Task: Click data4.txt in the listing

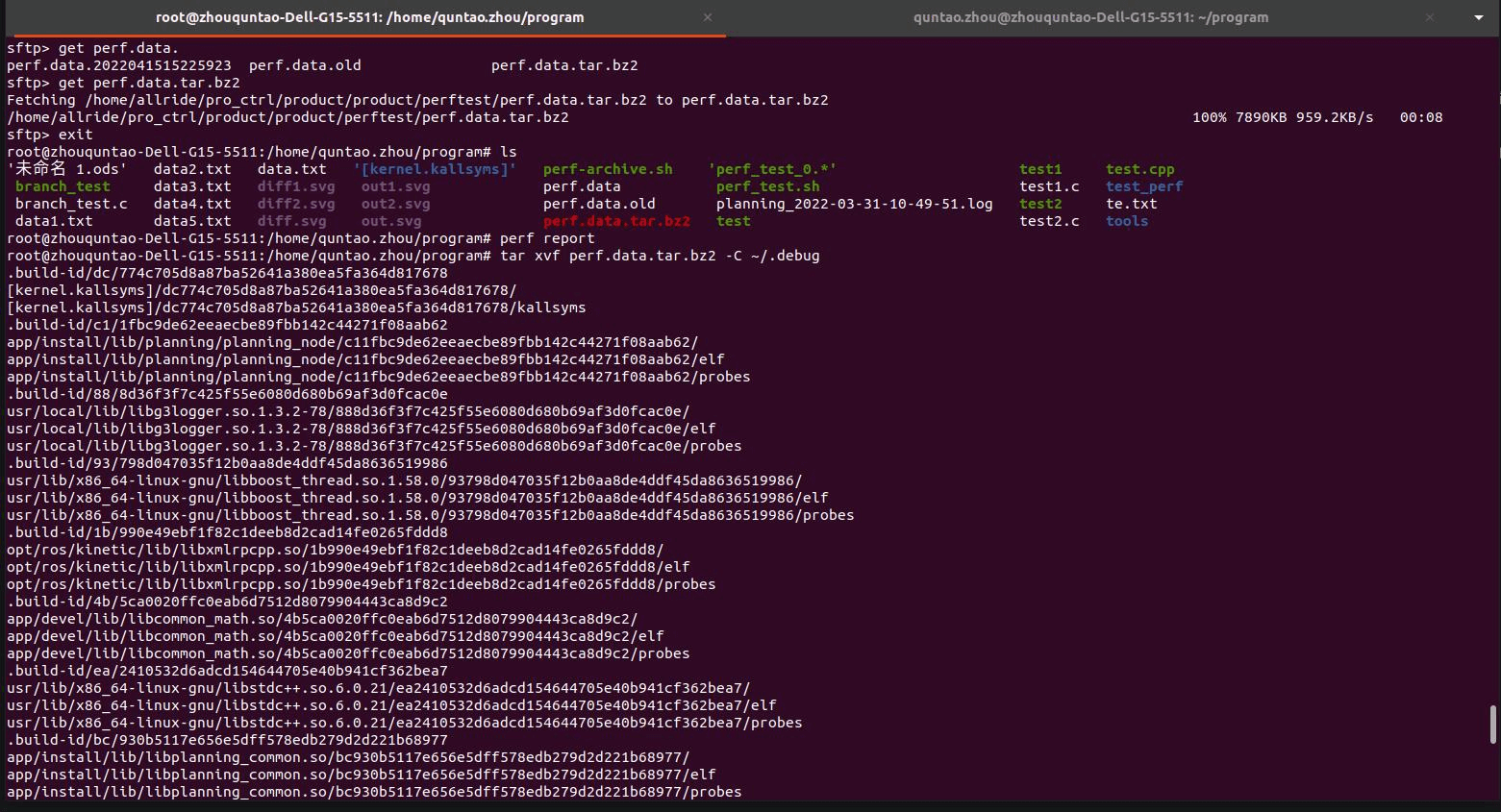Action: coord(192,204)
